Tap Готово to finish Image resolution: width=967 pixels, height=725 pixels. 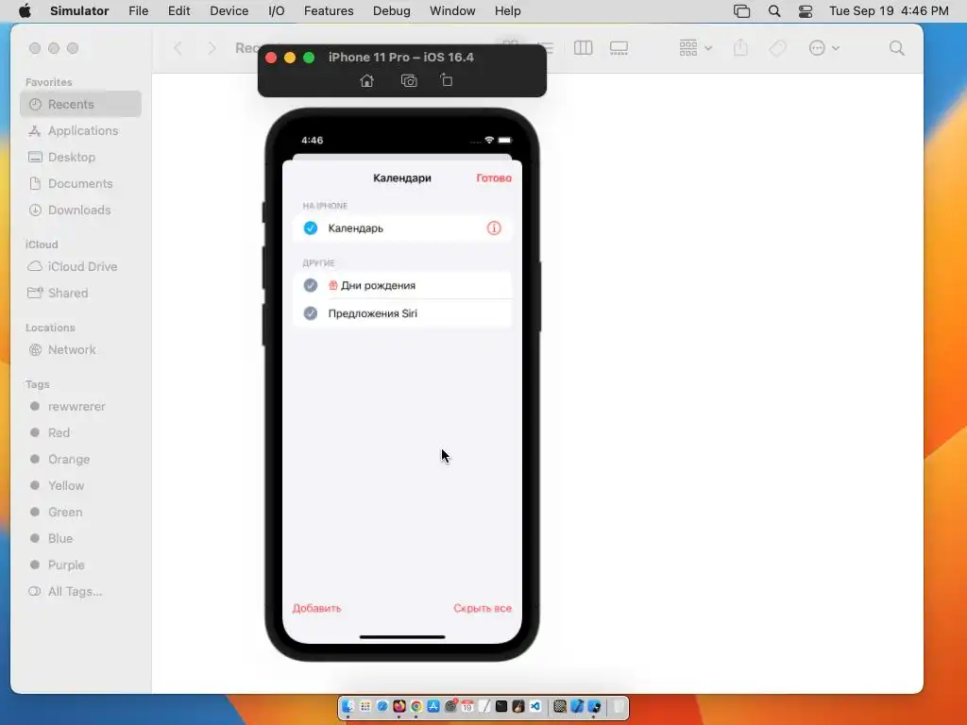(x=494, y=178)
